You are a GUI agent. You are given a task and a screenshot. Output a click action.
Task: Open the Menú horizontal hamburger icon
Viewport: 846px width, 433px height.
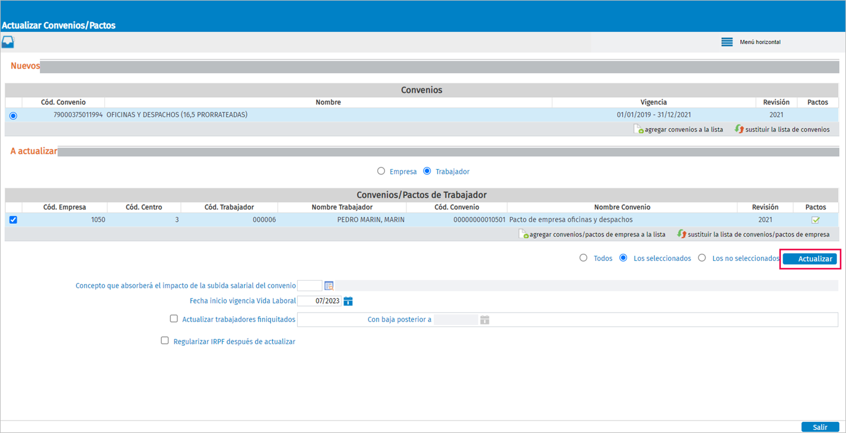727,42
